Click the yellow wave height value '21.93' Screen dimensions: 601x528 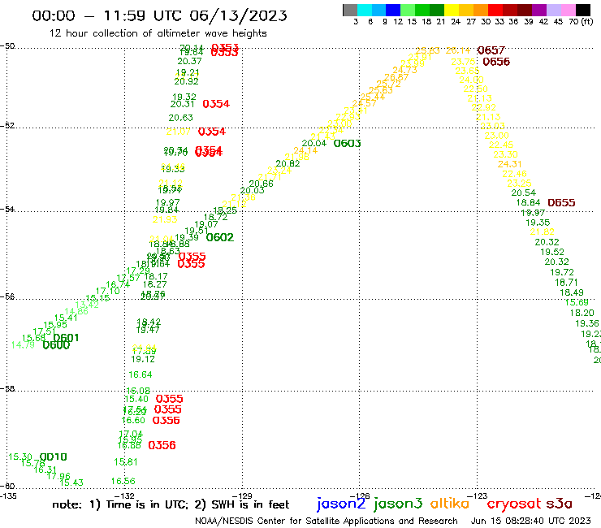[165, 219]
